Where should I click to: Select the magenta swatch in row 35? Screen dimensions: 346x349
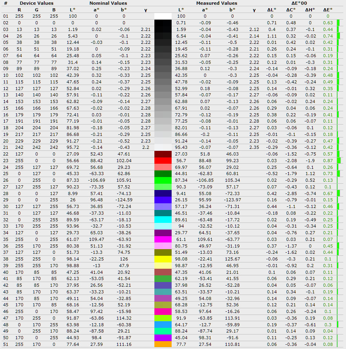[x=163, y=239]
